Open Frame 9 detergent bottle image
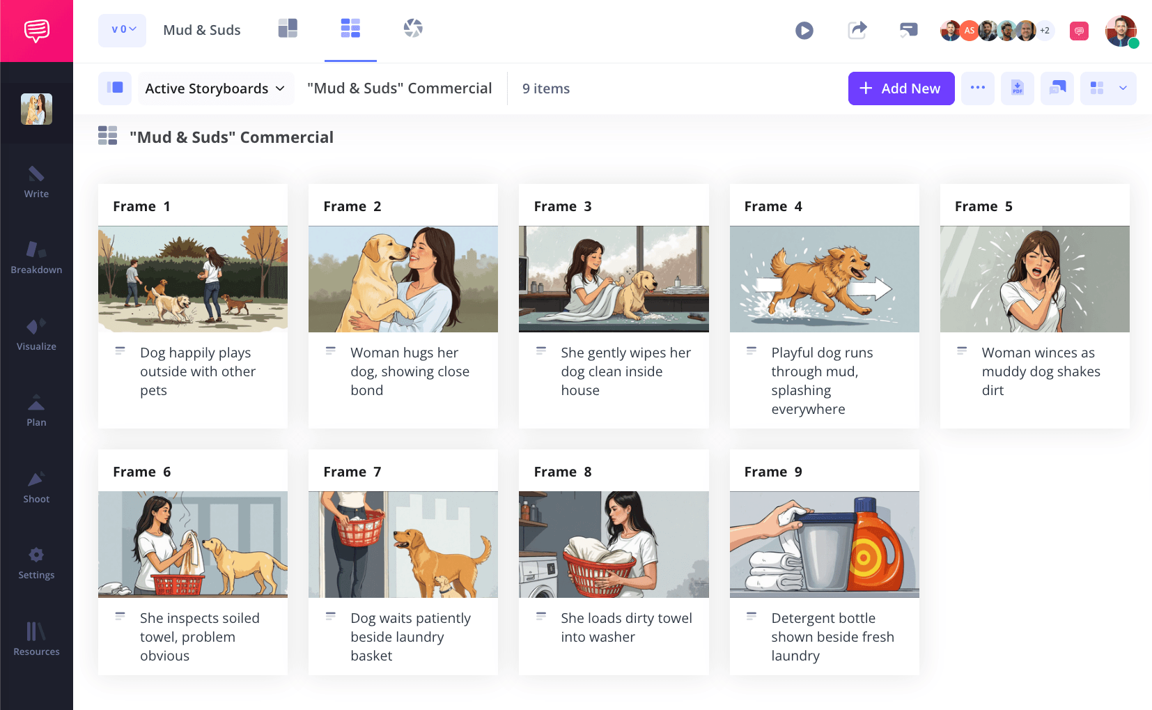This screenshot has width=1152, height=710. [824, 544]
